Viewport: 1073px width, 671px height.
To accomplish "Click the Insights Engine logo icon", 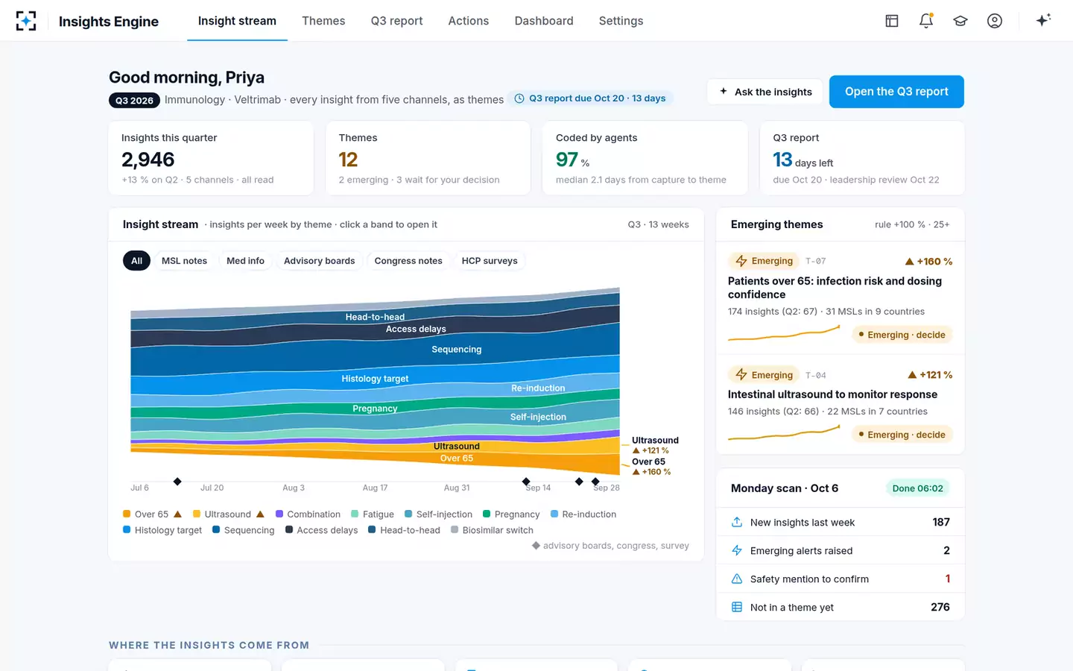I will (x=26, y=21).
